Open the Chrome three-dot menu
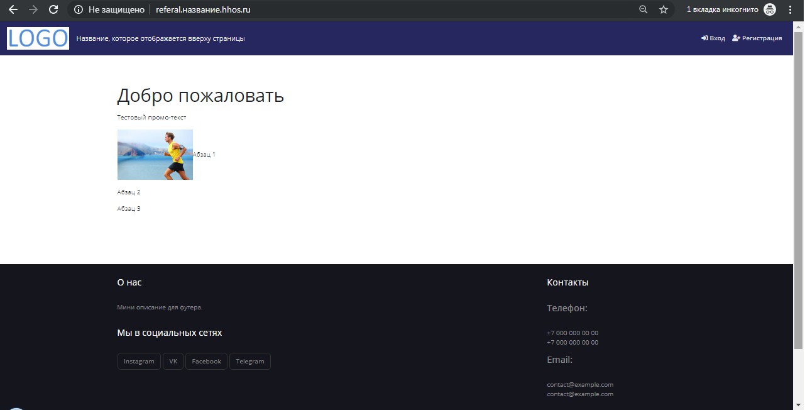Image resolution: width=805 pixels, height=410 pixels. coord(790,9)
